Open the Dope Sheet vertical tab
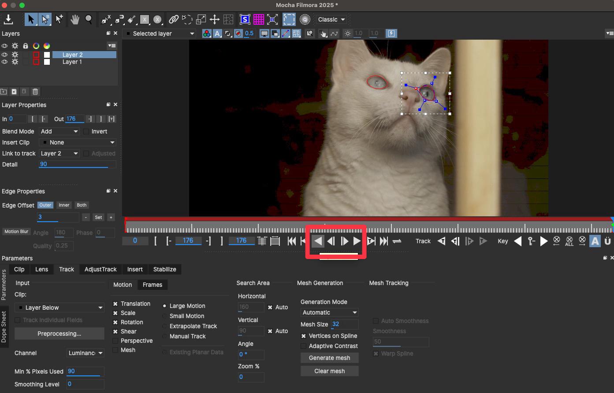 point(4,327)
